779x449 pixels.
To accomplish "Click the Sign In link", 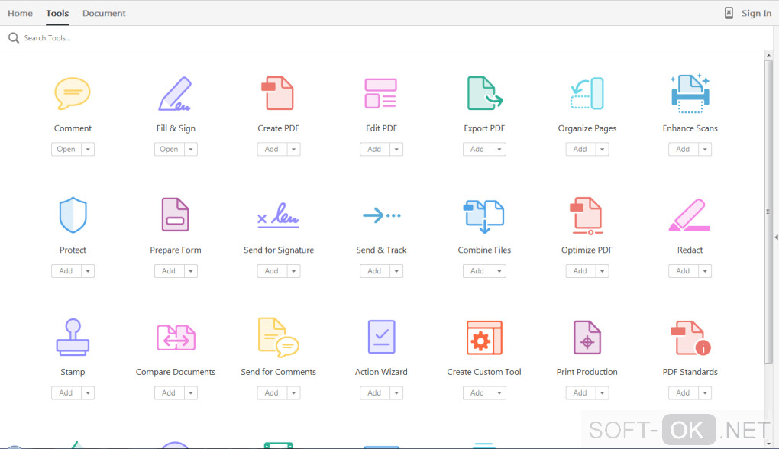I will (756, 14).
